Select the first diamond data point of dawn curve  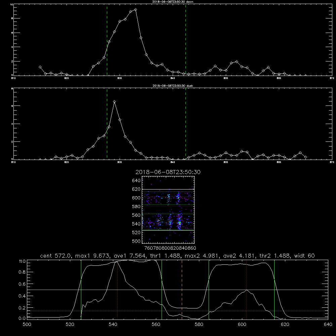click(x=40, y=67)
